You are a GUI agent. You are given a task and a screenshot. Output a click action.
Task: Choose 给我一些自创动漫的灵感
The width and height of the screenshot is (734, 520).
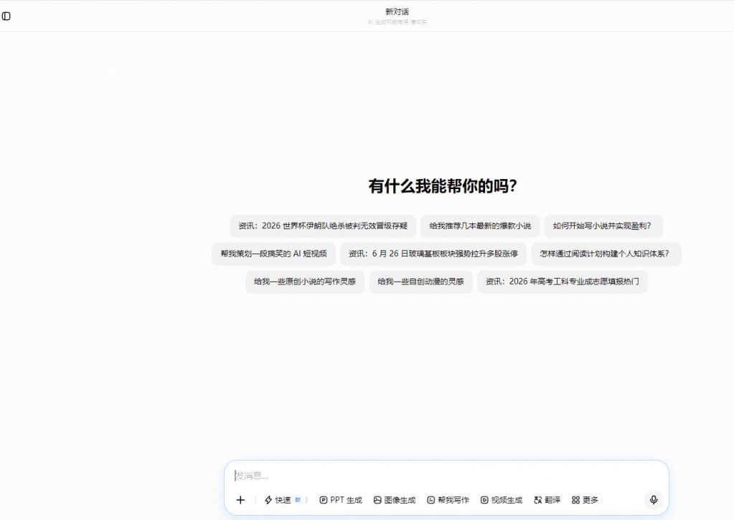420,281
